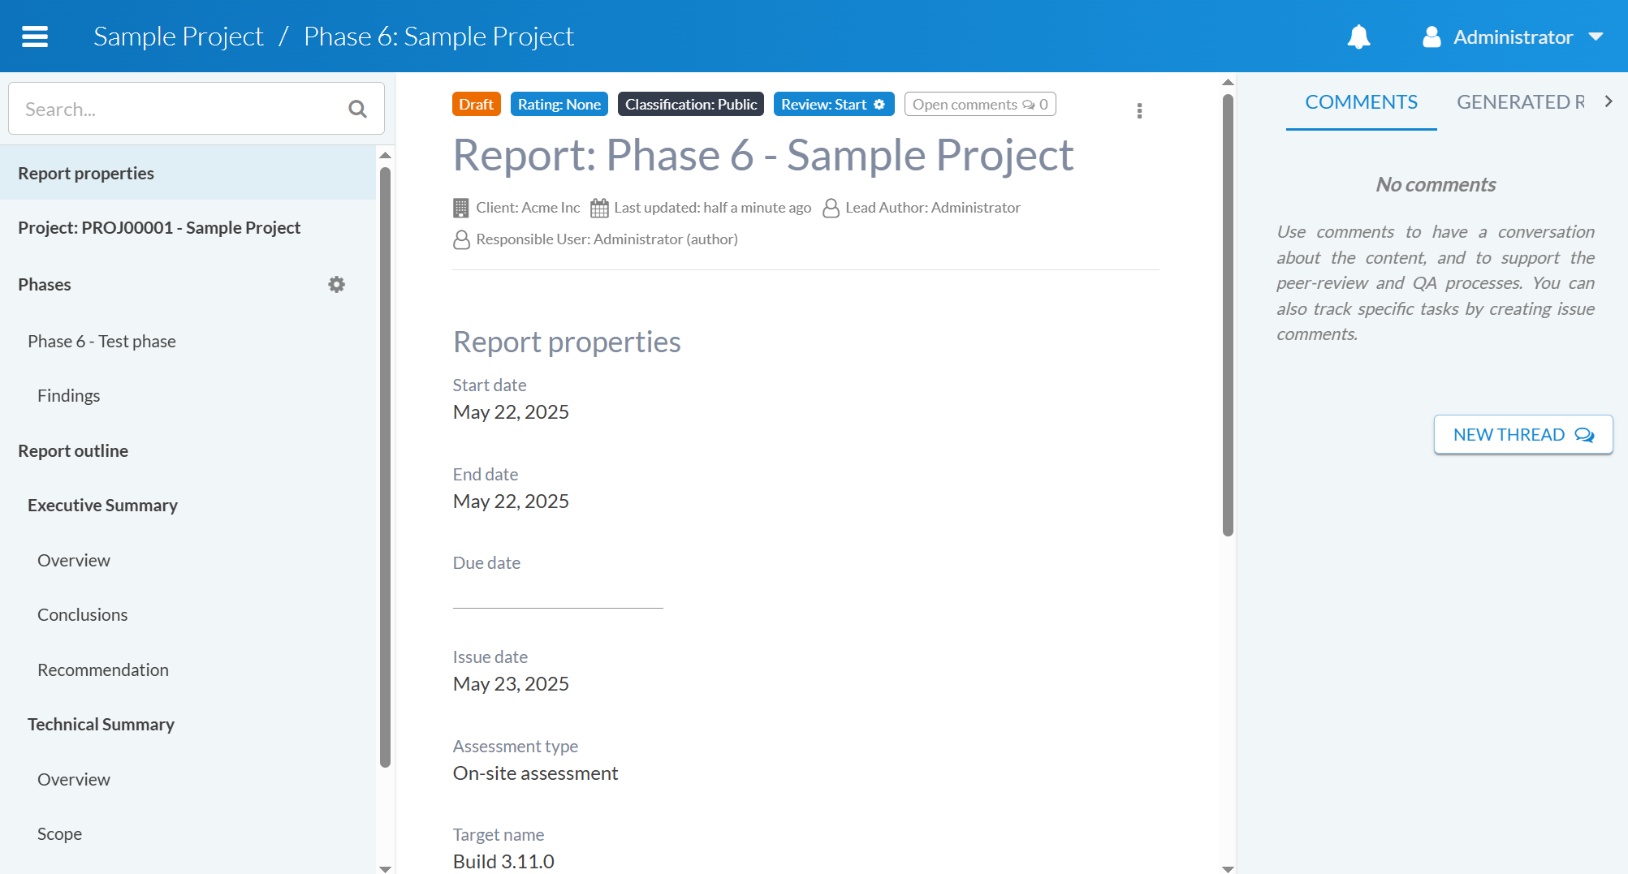This screenshot has height=874, width=1628.
Task: Click into the Due date field
Action: tap(558, 594)
